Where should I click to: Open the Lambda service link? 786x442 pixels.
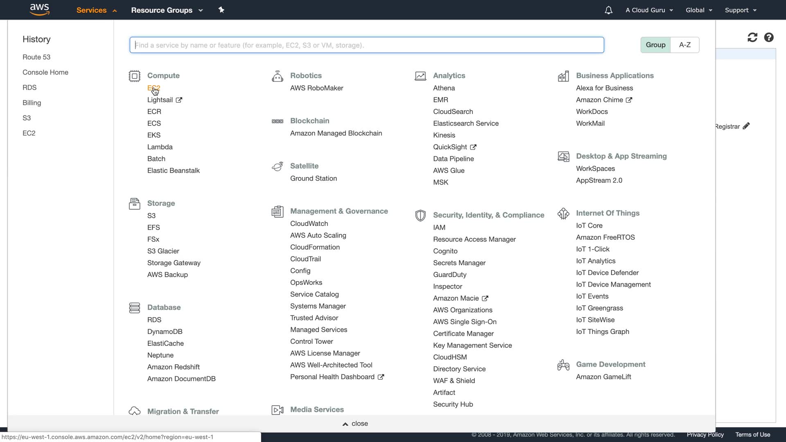pyautogui.click(x=160, y=147)
